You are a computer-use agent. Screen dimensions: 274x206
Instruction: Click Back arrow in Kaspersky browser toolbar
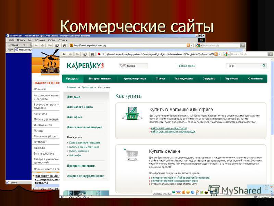pos(64,54)
